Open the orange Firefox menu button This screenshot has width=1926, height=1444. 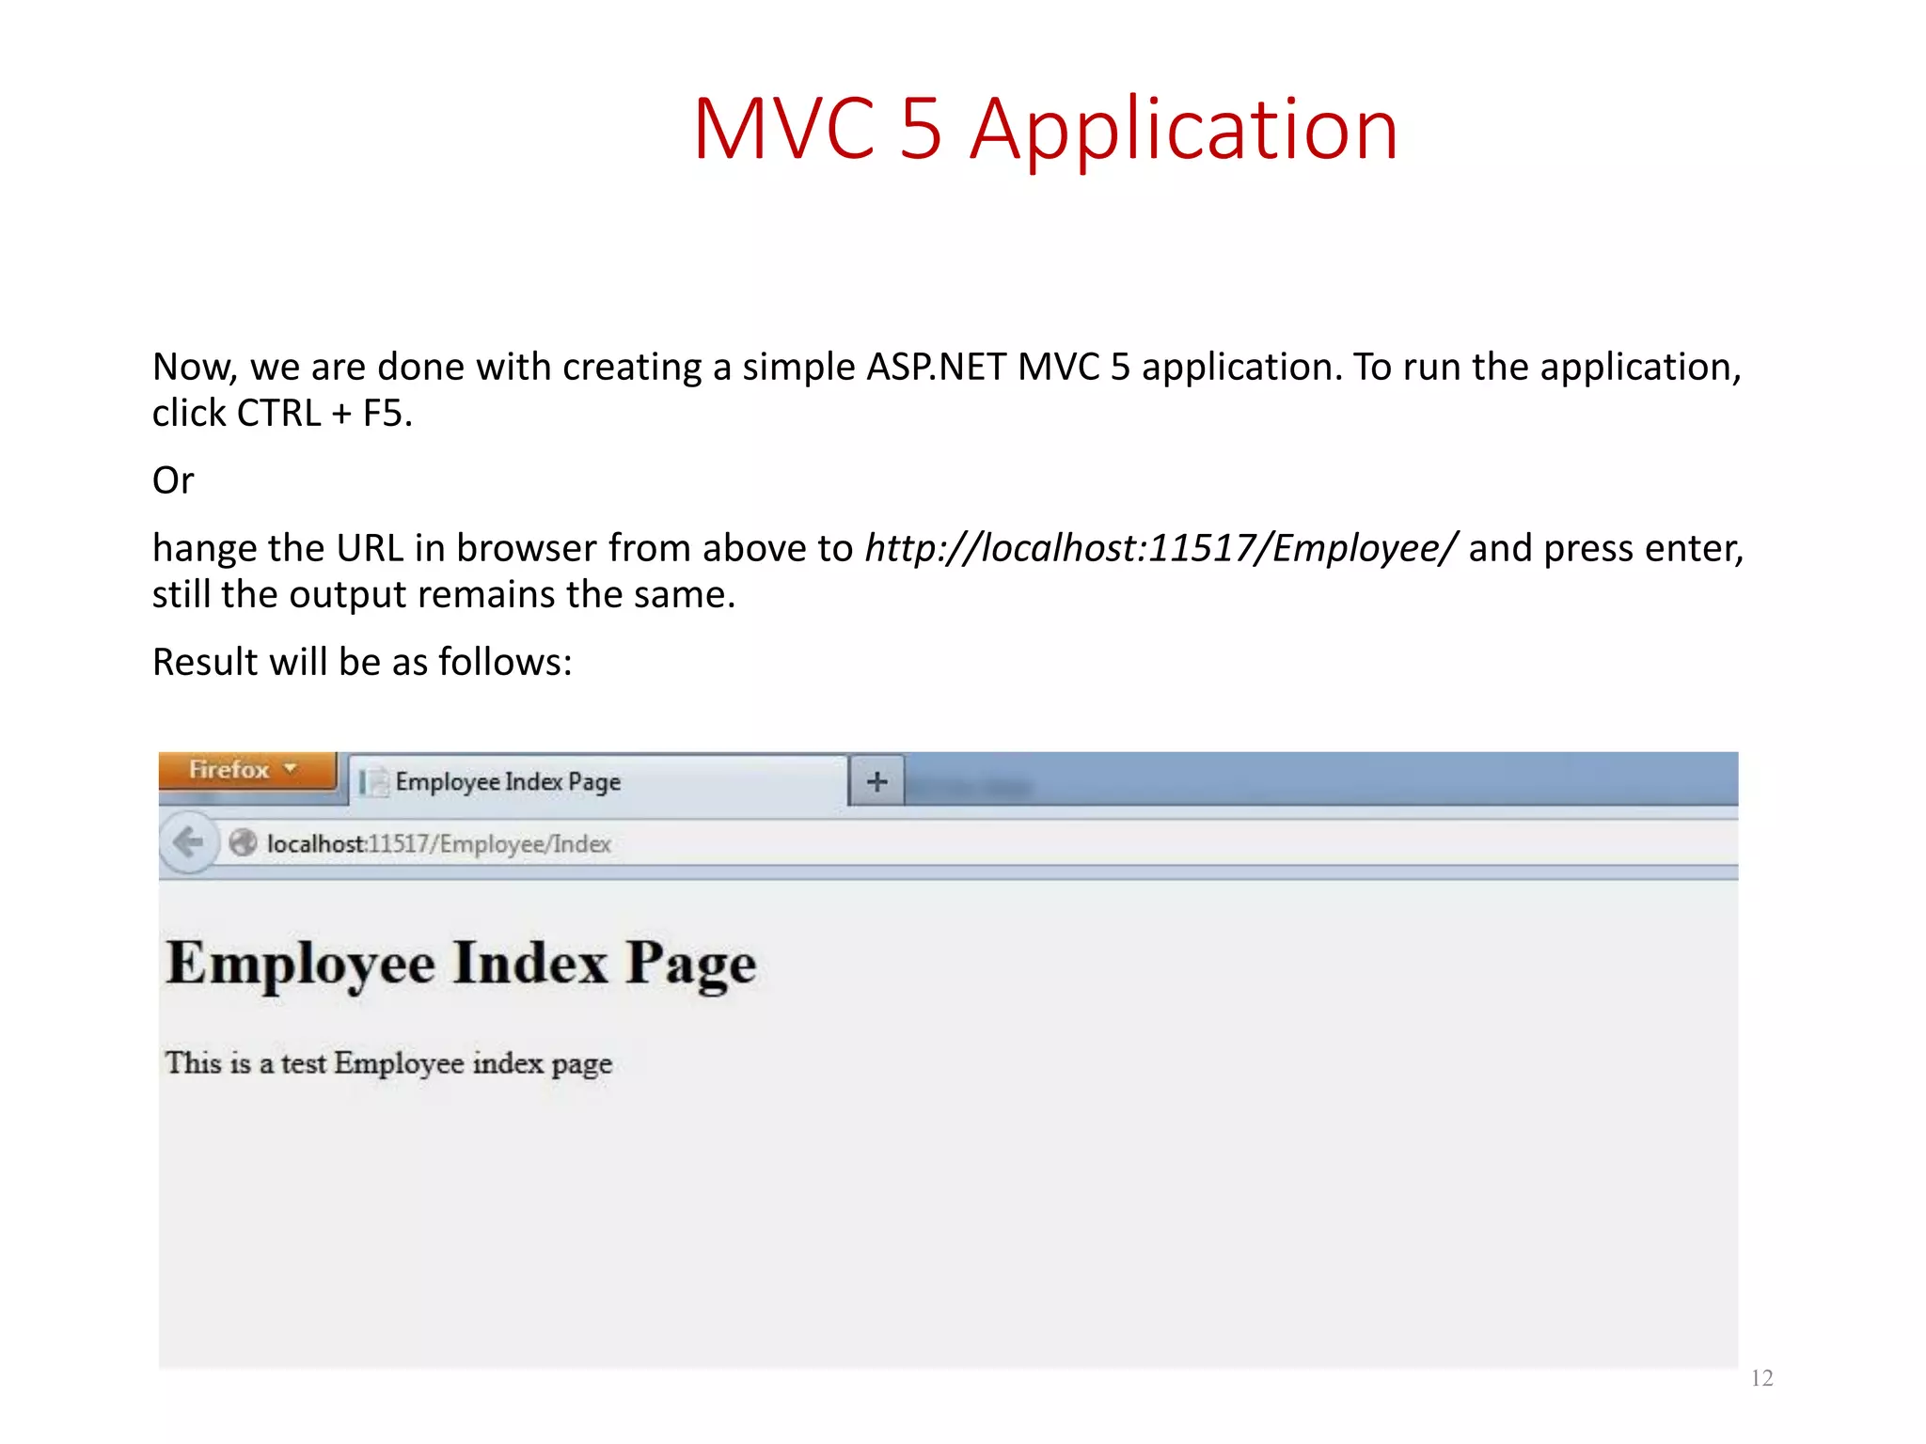pos(248,771)
